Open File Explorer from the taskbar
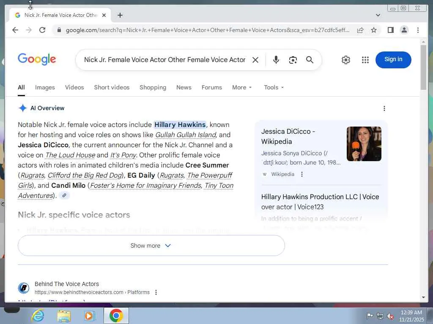 tap(64, 316)
